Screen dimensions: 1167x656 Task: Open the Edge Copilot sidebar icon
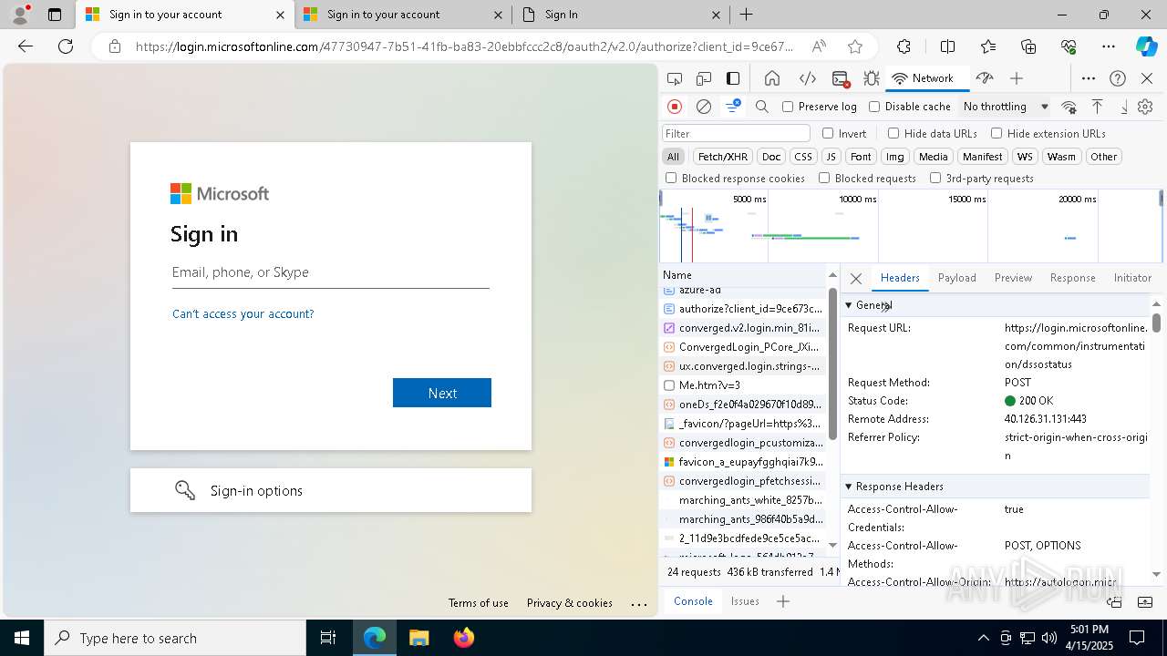pos(1146,46)
